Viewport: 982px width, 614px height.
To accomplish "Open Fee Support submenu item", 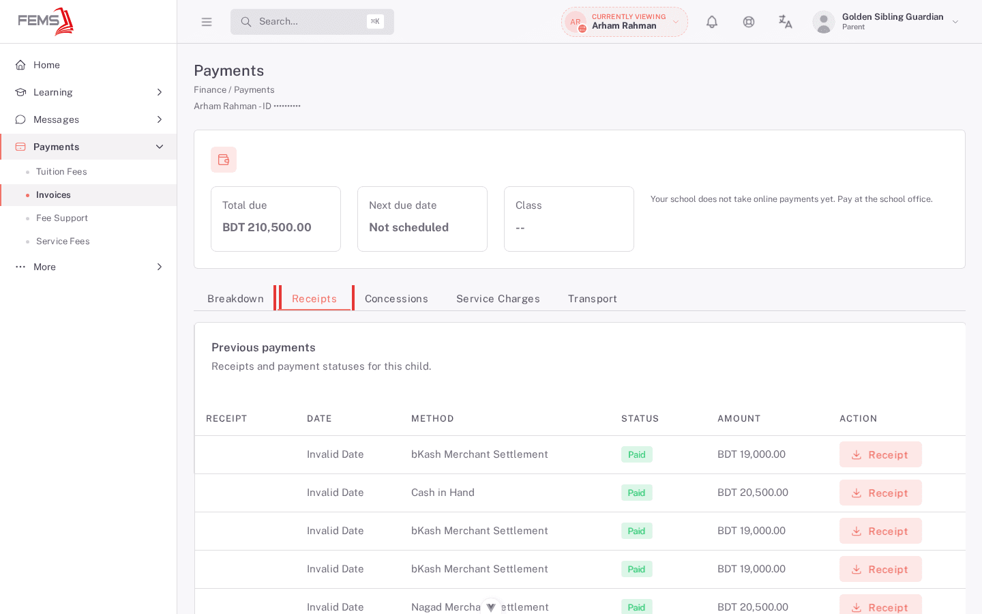I will point(89,218).
